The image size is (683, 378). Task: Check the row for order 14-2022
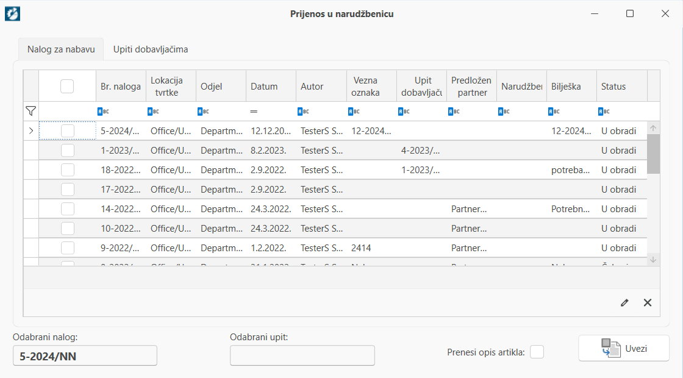point(68,209)
